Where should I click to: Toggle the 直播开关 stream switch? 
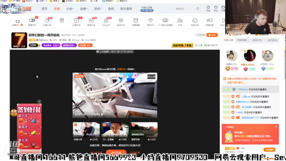click(x=32, y=20)
